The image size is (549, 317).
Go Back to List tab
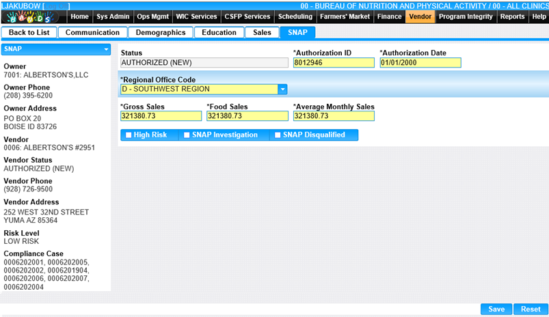(29, 32)
